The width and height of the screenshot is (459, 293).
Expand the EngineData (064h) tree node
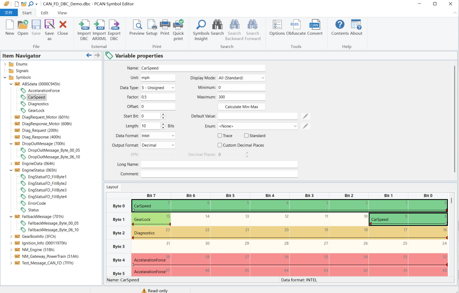click(x=11, y=163)
